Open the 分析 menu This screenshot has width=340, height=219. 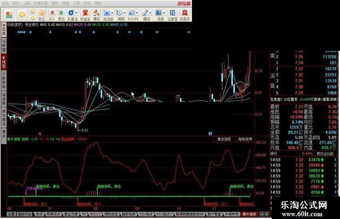(x=27, y=3)
